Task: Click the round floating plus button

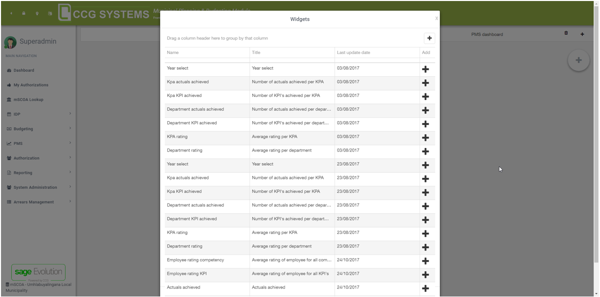Action: (578, 61)
